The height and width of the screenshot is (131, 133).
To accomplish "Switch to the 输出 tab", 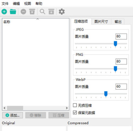I will [118, 22].
